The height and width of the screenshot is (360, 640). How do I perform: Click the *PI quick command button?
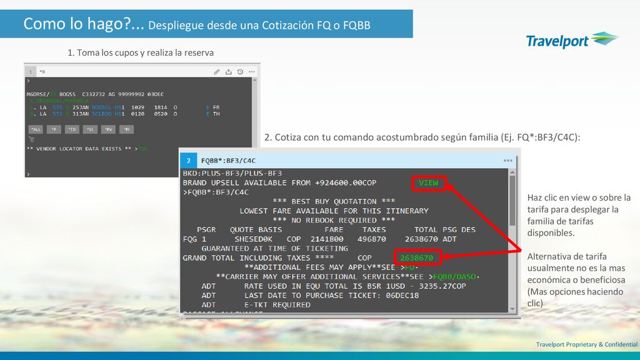(x=126, y=129)
